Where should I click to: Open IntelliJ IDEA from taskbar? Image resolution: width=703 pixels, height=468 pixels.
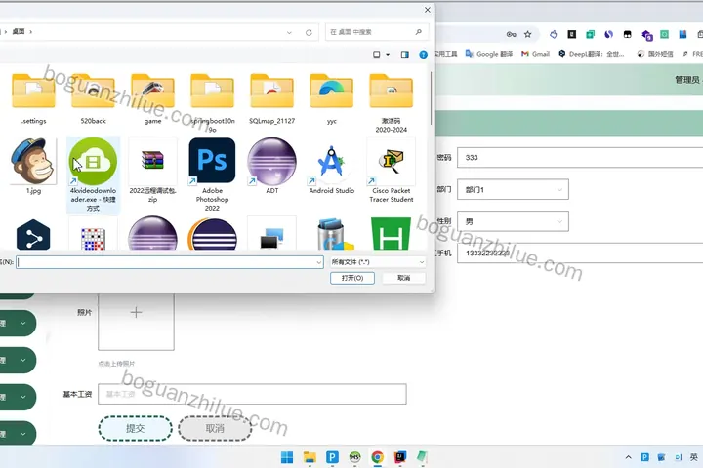(400, 457)
